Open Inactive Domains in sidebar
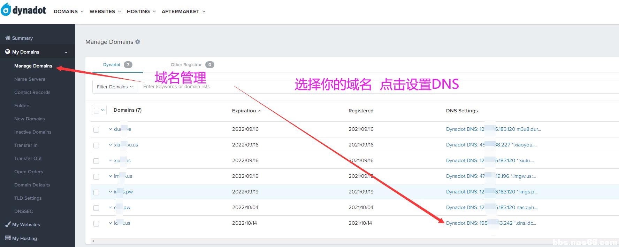The height and width of the screenshot is (247, 619). coord(33,132)
